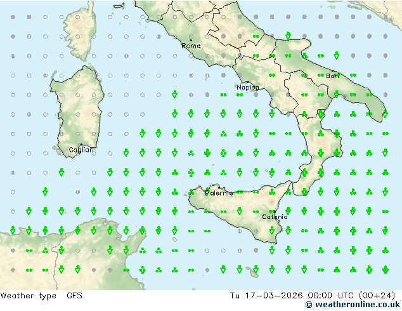Click the Catania city label
402x311 pixels.
click(275, 217)
